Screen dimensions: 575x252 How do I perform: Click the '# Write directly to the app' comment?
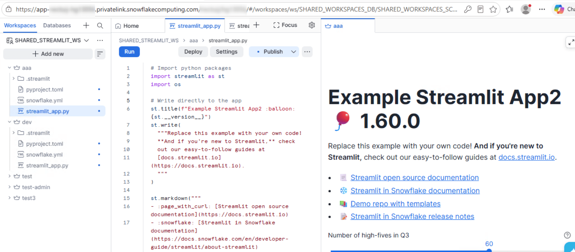pos(196,100)
